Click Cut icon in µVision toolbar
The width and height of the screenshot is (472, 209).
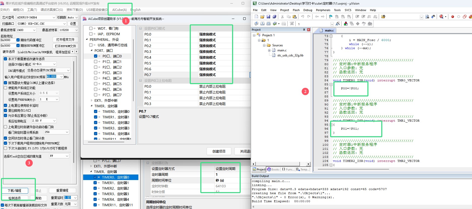coord(282,17)
